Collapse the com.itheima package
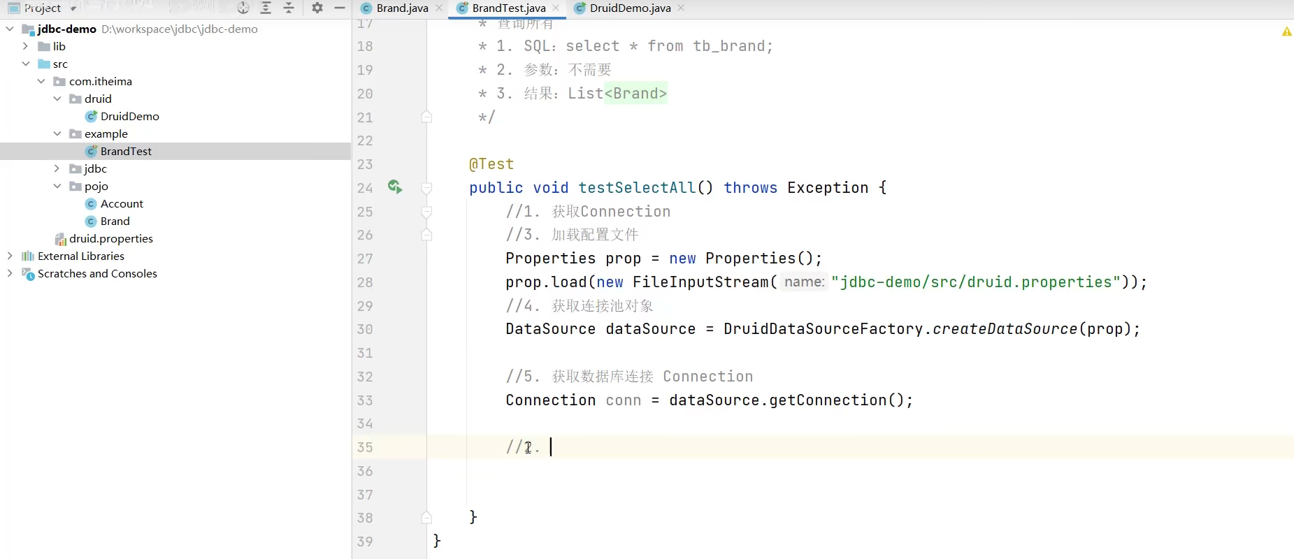The width and height of the screenshot is (1294, 559). click(x=41, y=81)
